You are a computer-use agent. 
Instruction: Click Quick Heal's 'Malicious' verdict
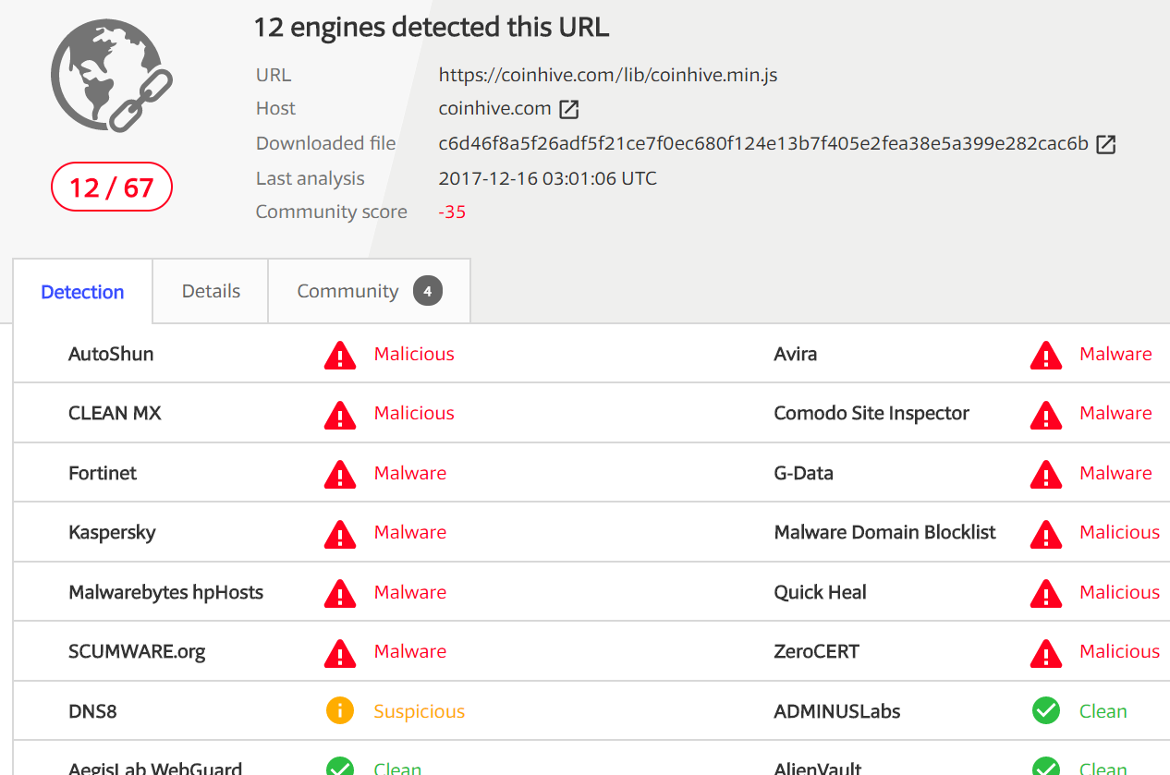click(x=1120, y=592)
